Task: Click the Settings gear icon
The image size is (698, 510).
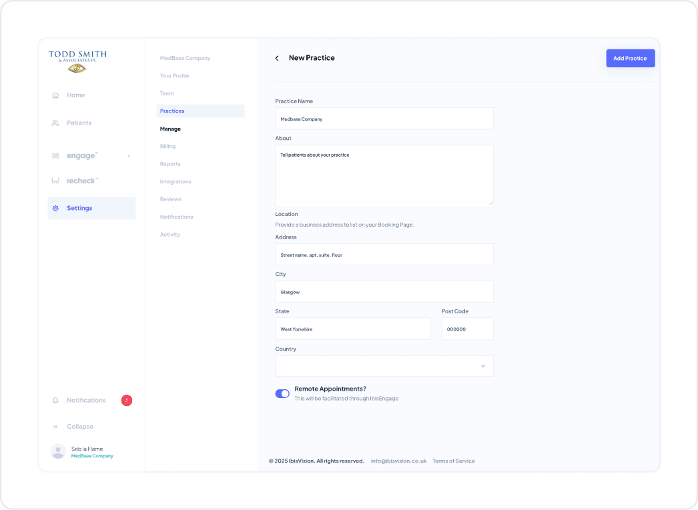Action: point(55,208)
